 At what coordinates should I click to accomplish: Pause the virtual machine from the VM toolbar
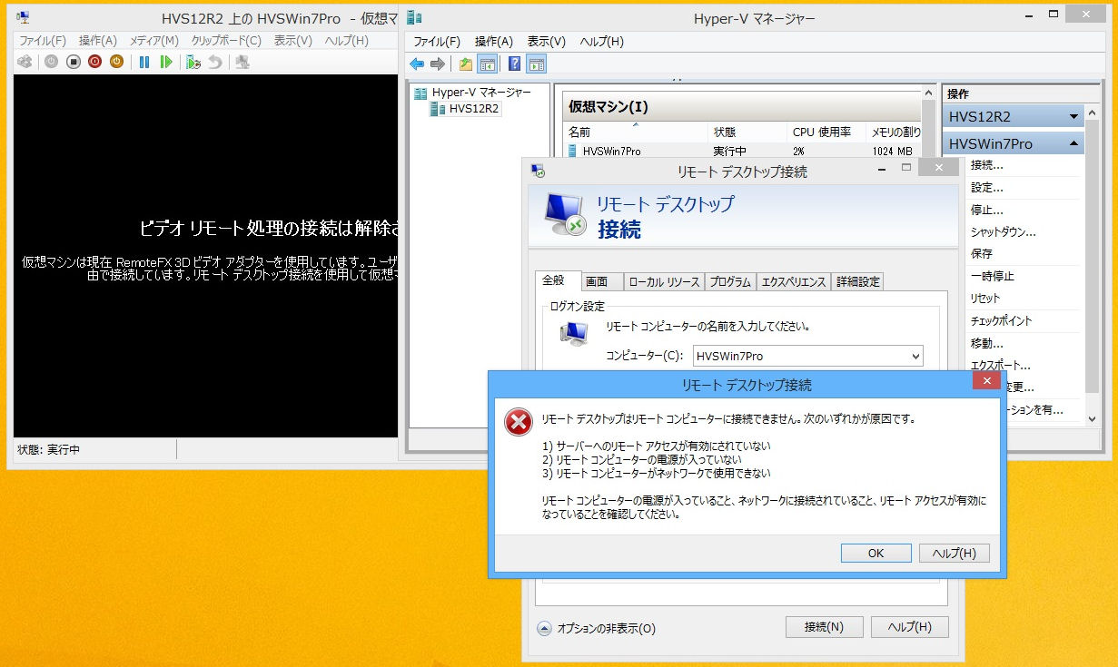[x=143, y=62]
